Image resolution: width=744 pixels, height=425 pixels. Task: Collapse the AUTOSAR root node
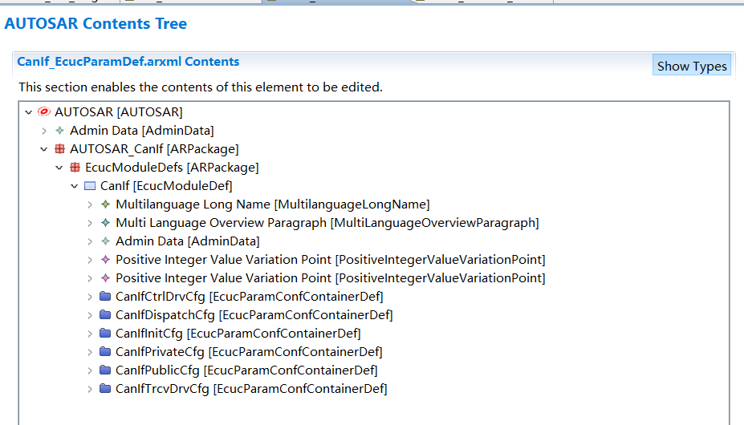(29, 112)
